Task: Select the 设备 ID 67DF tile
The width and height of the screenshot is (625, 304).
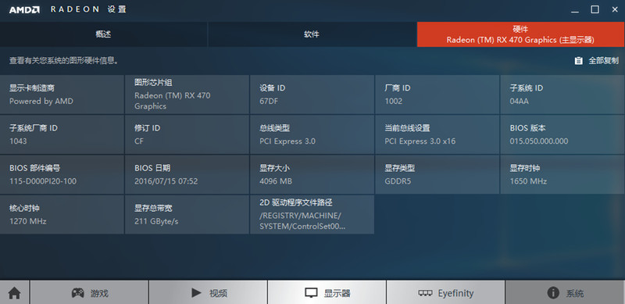Action: pyautogui.click(x=312, y=94)
